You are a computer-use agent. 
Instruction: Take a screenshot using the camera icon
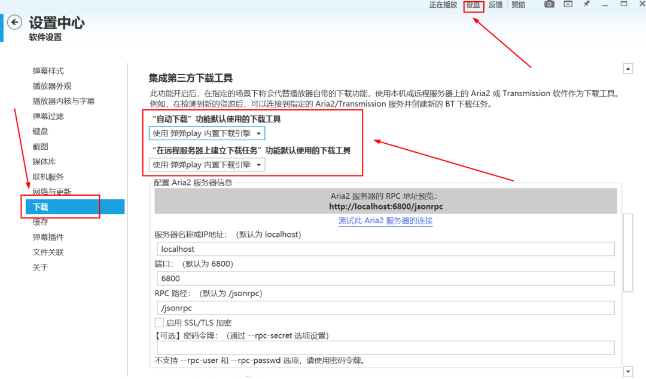coord(549,5)
